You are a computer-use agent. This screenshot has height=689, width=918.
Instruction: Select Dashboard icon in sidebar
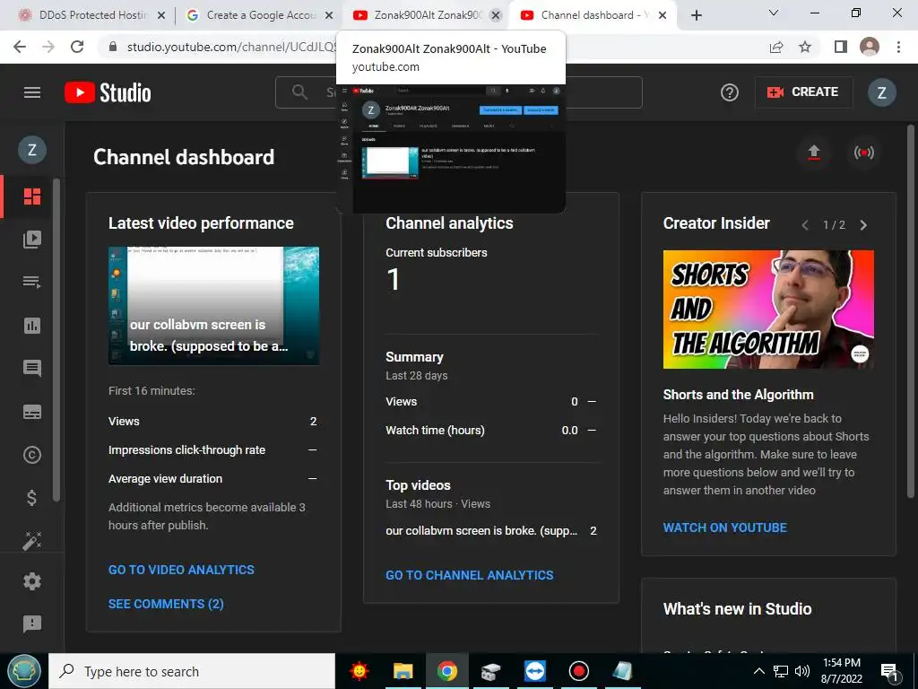[32, 196]
